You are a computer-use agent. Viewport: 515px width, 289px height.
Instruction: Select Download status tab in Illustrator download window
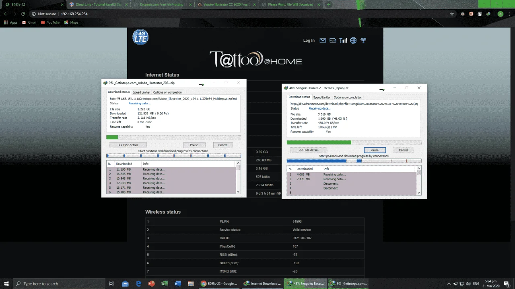[x=119, y=92]
